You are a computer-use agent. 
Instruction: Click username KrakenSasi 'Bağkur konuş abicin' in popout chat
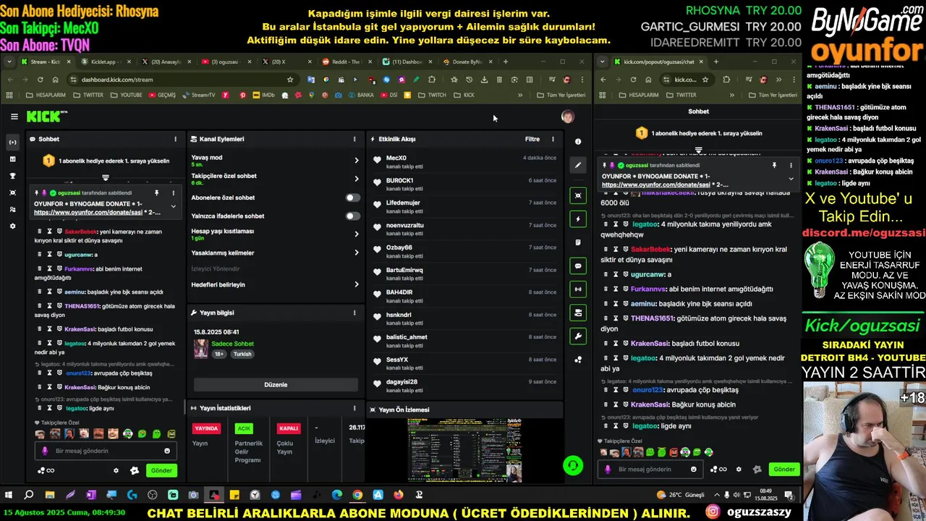650,404
